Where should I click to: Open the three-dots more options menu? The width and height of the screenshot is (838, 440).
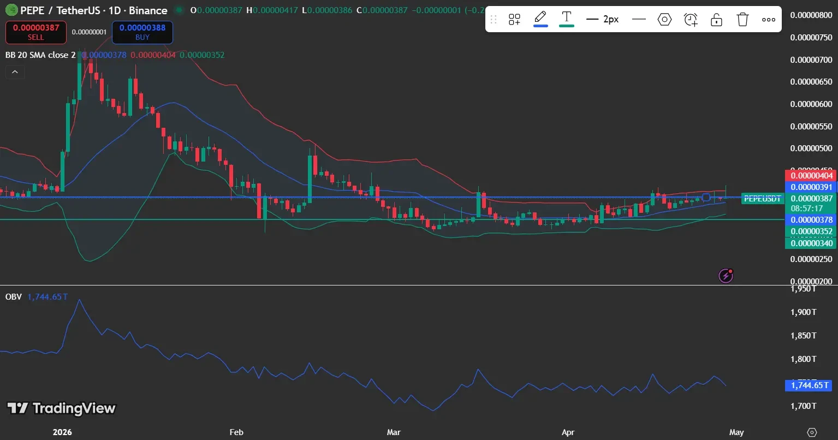point(769,20)
